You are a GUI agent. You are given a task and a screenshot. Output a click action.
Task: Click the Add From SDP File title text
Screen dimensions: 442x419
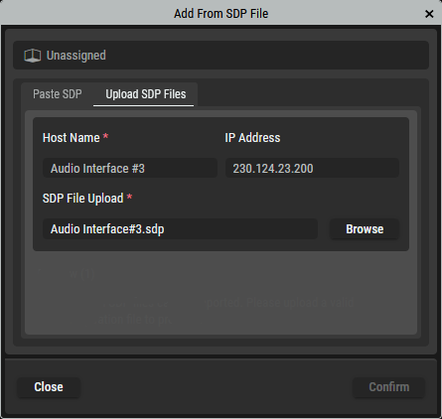(221, 14)
